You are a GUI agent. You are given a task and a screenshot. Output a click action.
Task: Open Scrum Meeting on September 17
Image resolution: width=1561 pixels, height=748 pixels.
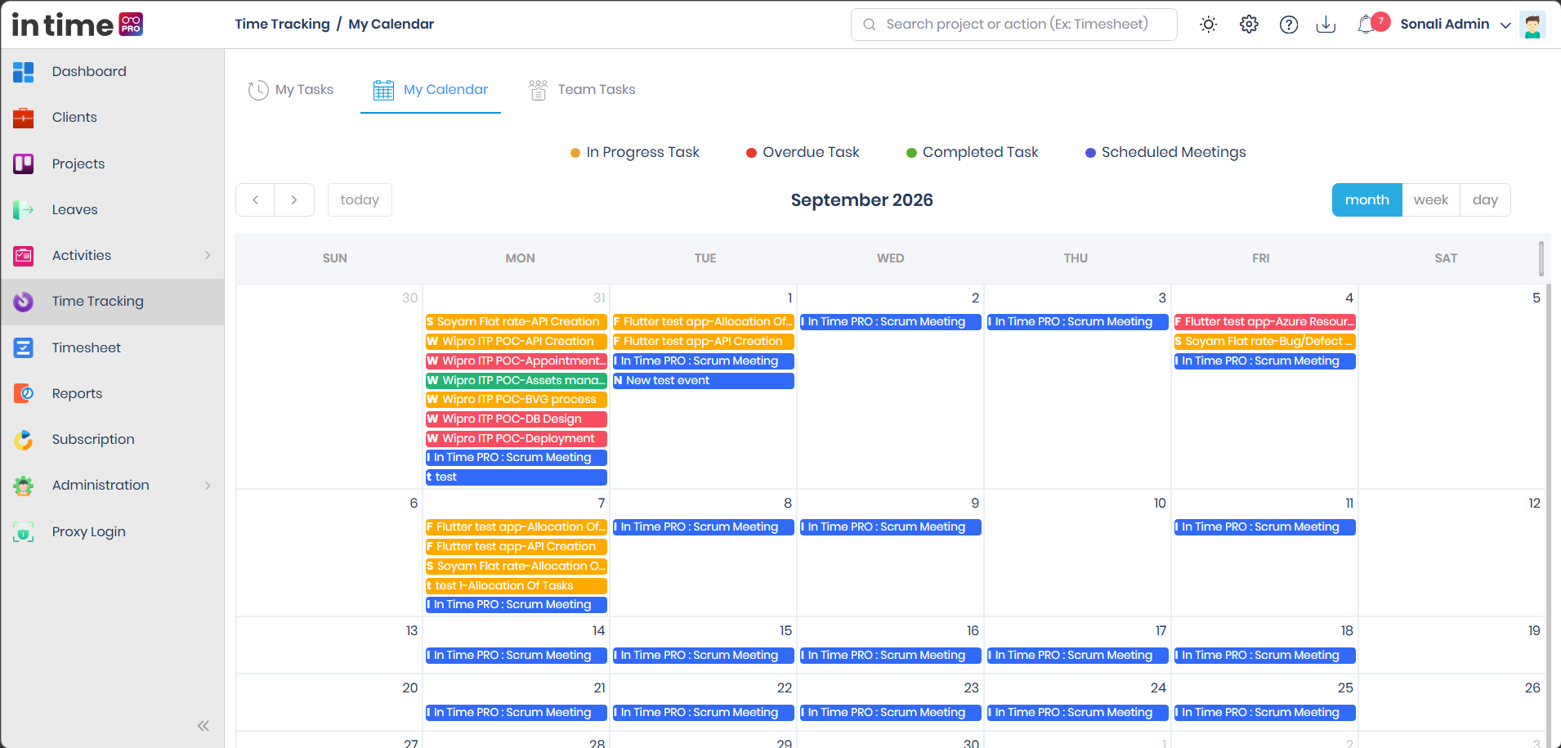1078,656
